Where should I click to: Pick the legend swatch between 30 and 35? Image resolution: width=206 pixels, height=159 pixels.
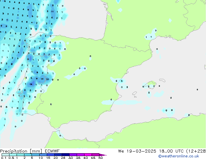(x=74, y=155)
